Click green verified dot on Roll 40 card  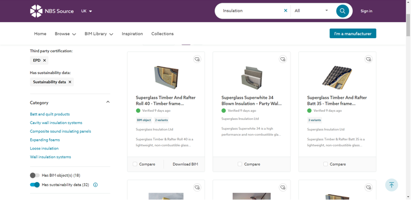[138, 110]
